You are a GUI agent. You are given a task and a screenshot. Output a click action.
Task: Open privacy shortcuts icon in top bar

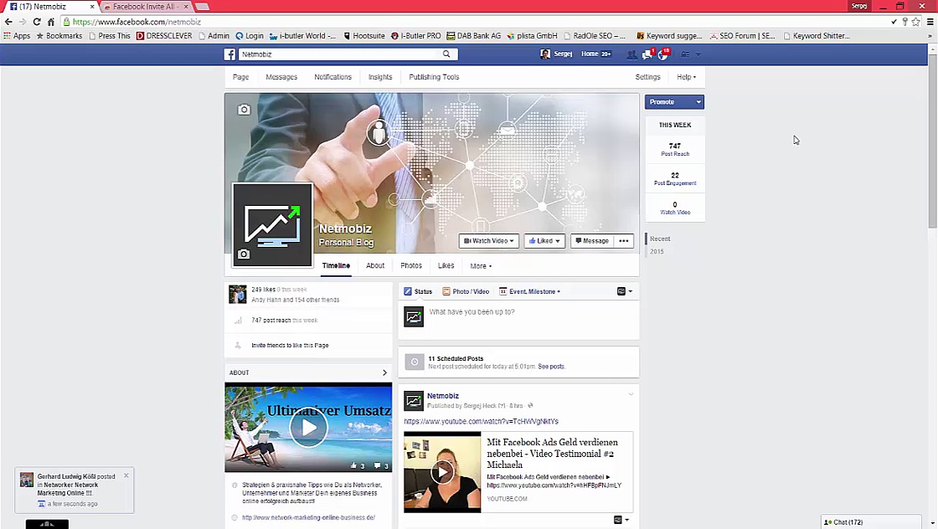[x=685, y=54]
